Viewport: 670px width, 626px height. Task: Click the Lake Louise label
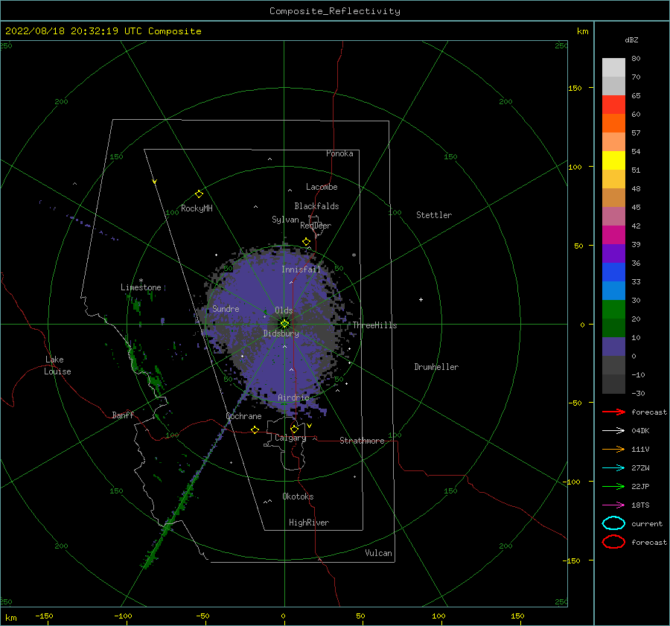pos(57,365)
